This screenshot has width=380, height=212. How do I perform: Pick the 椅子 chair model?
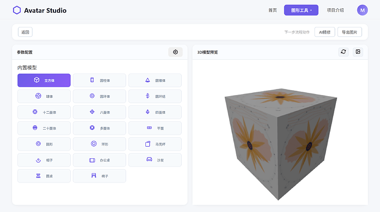click(99, 176)
